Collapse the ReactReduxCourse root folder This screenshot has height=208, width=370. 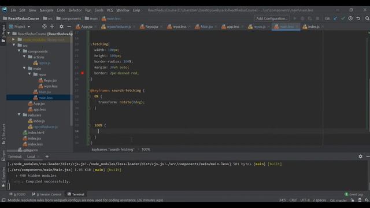pyautogui.click(x=9, y=34)
